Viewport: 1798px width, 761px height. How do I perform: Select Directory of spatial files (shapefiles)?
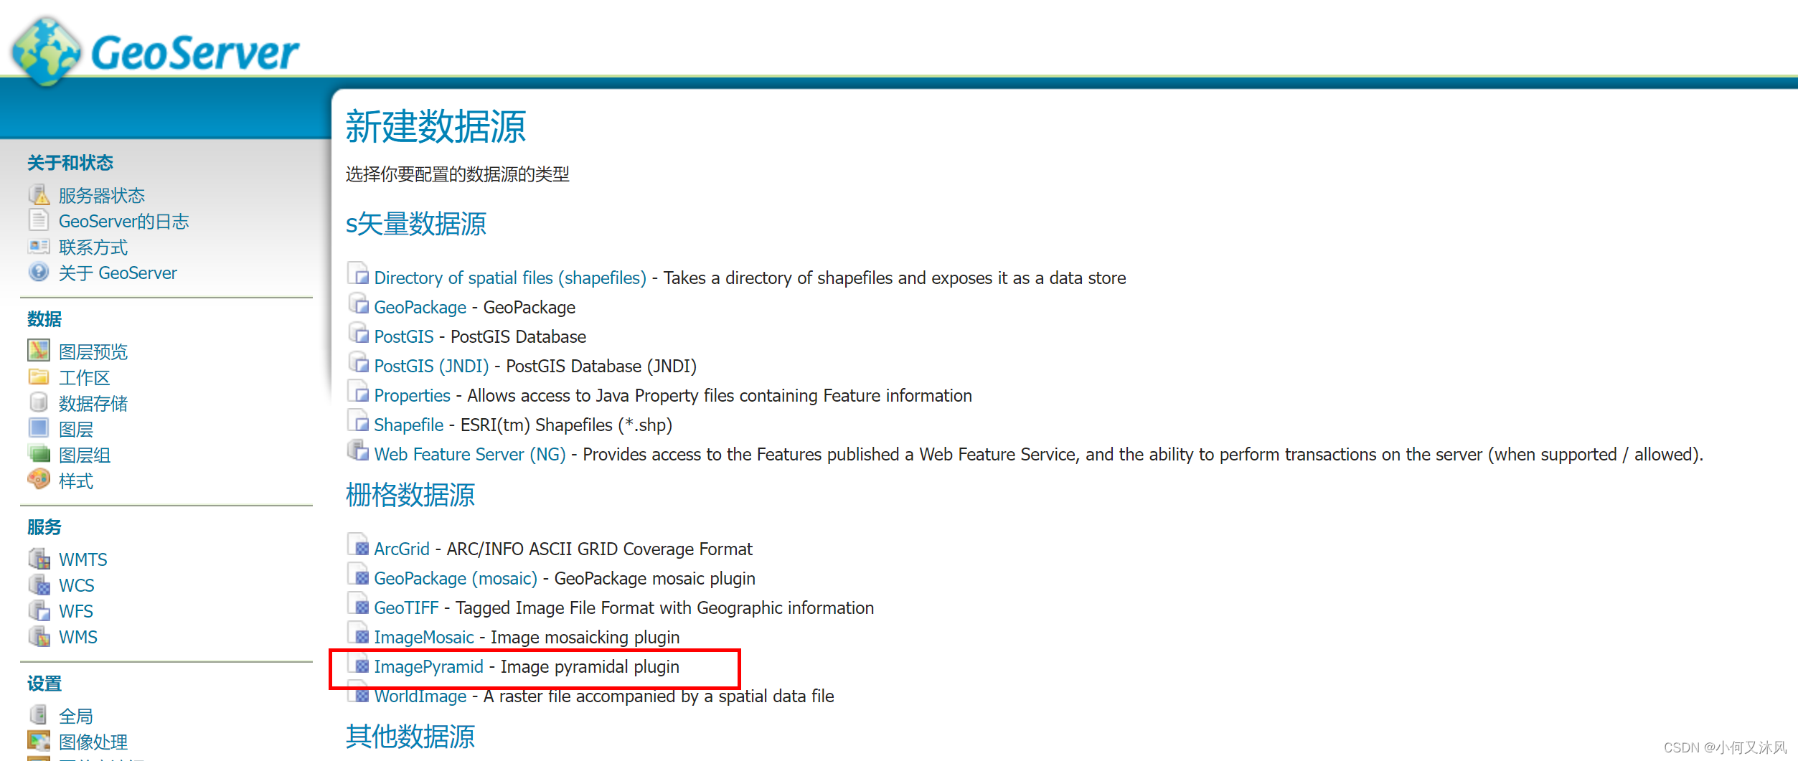point(510,278)
